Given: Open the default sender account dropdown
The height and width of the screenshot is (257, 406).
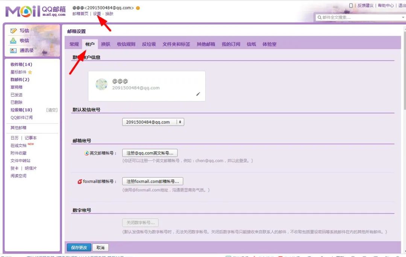Looking at the screenshot, I should [153, 122].
